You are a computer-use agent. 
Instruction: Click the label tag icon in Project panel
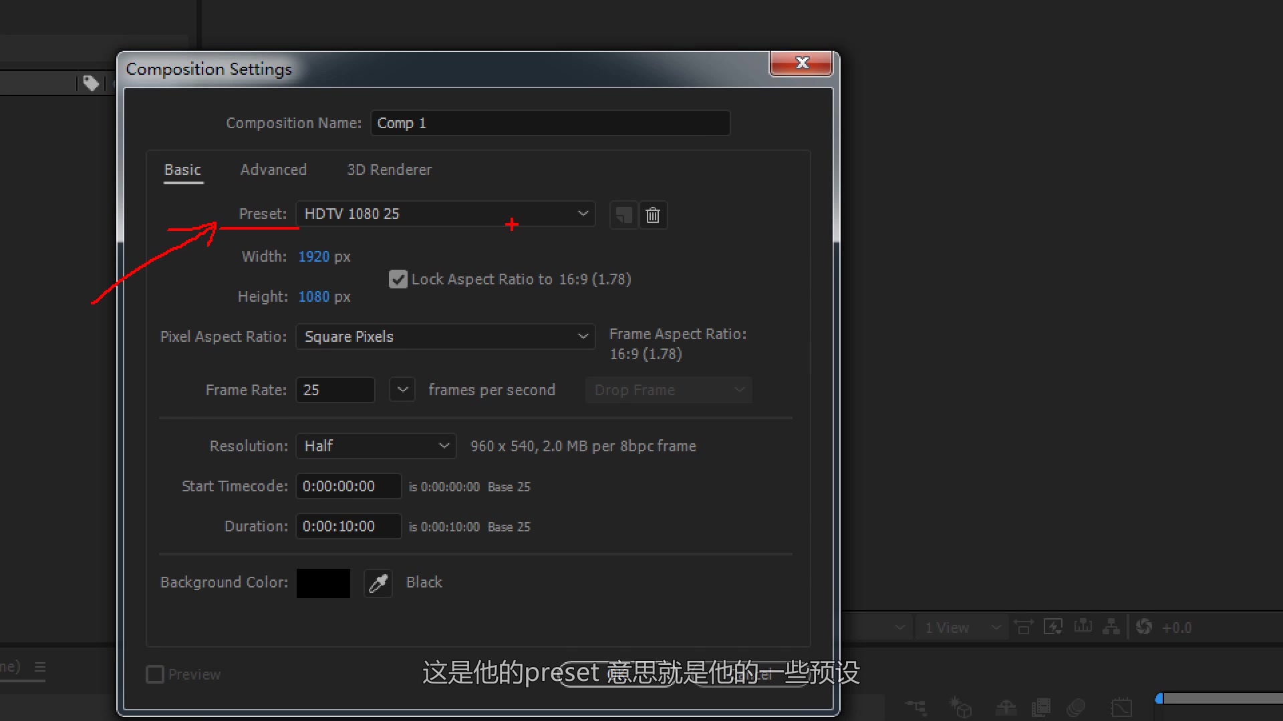click(x=91, y=83)
